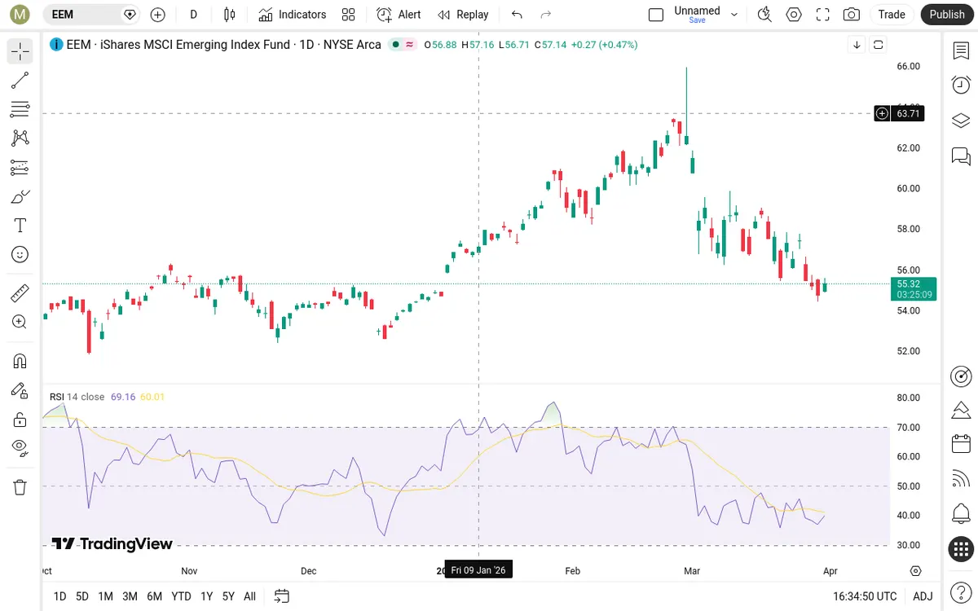Toggle the market status dot in legend
Image resolution: width=978 pixels, height=611 pixels.
[395, 45]
